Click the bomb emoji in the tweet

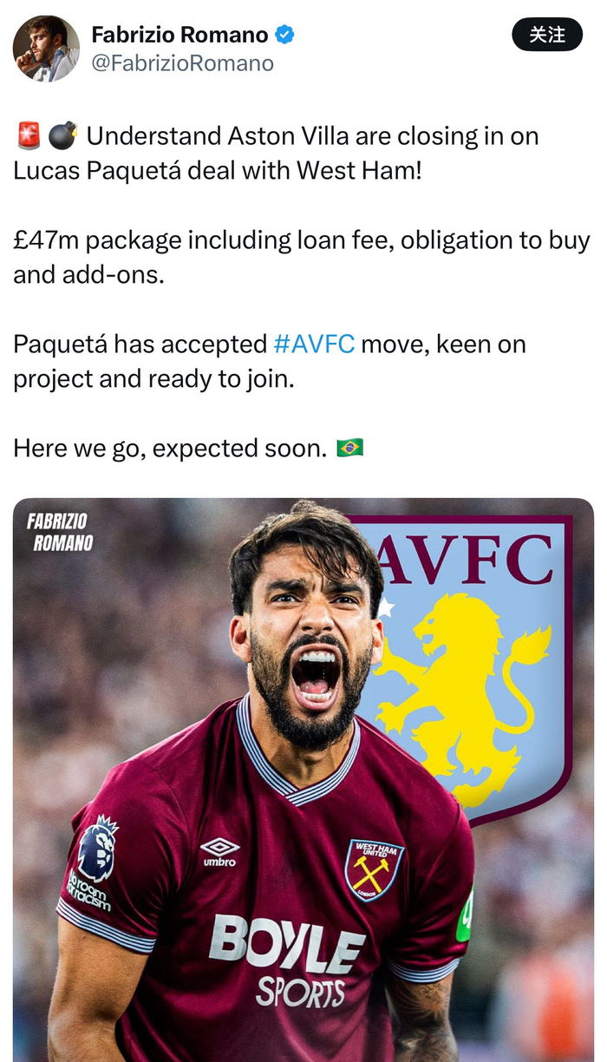[62, 136]
